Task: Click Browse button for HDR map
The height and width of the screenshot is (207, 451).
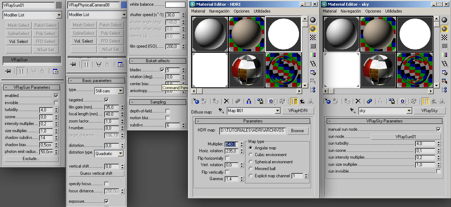Action: coord(298,131)
